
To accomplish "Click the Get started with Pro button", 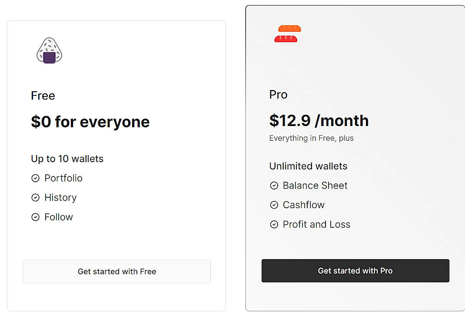I will pos(355,270).
